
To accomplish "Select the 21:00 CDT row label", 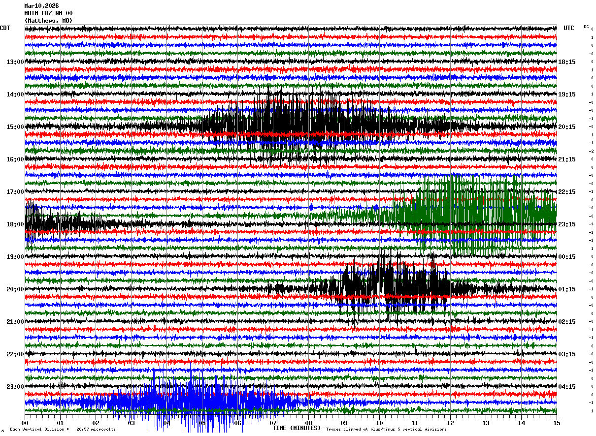I will point(15,322).
